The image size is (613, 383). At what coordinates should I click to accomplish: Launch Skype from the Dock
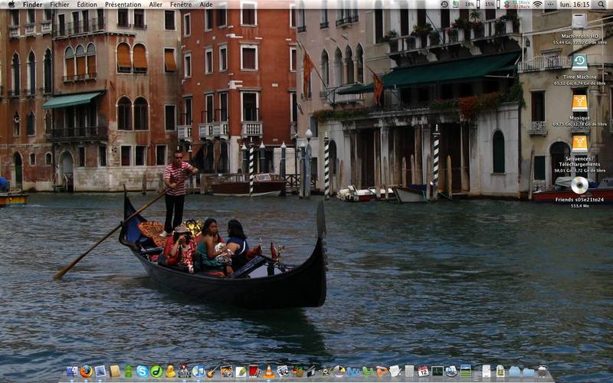click(x=143, y=372)
